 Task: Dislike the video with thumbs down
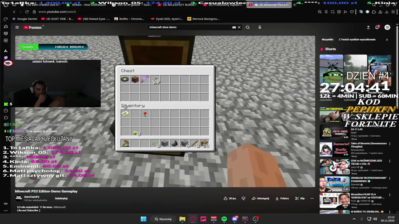pos(244,198)
